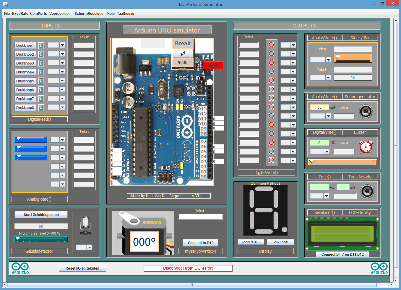Click the icon beside Drukknop4
The height and width of the screenshot is (290, 401).
pos(41,72)
